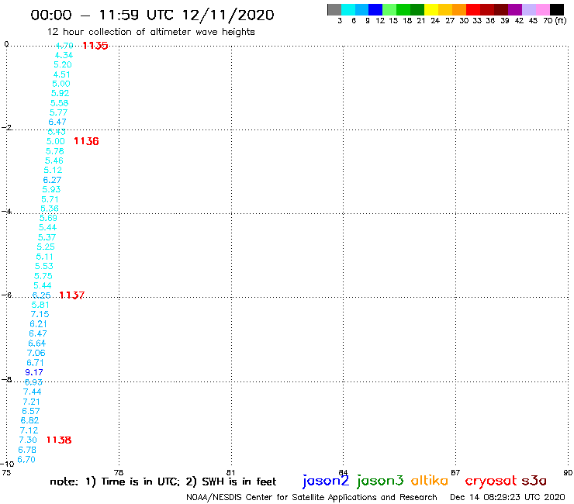Click the 5.11 wave height reading
The height and width of the screenshot is (504, 574).
tap(45, 257)
